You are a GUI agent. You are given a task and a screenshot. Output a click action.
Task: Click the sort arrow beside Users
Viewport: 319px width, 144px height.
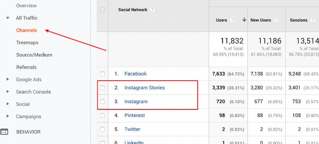pos(244,20)
